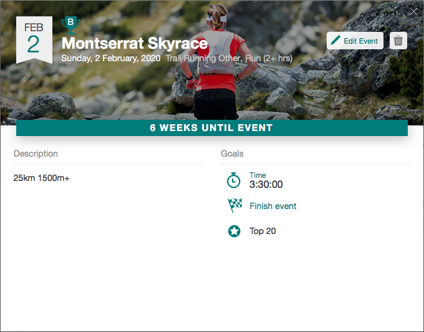
Task: Click the Top 20 goal text
Action: 263,231
